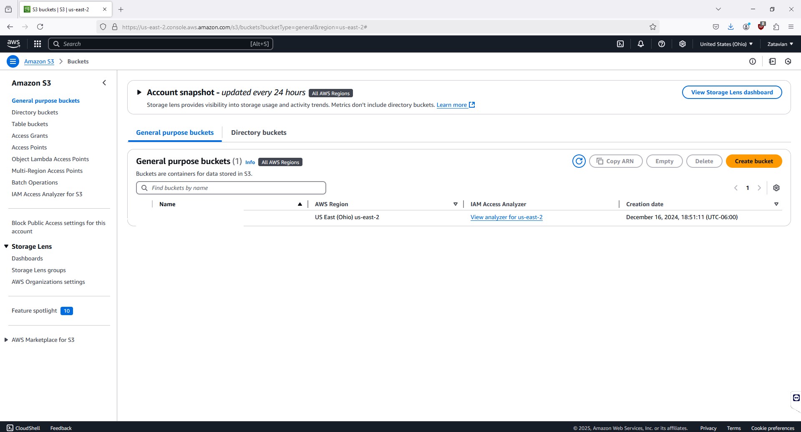Open the Firefox account icon
801x432 pixels.
pyautogui.click(x=746, y=27)
